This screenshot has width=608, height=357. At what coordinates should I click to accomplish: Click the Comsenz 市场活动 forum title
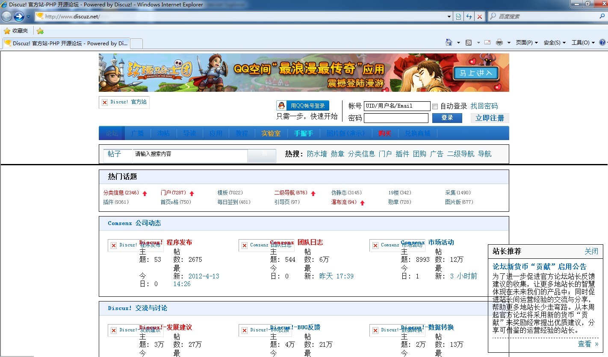pyautogui.click(x=428, y=242)
